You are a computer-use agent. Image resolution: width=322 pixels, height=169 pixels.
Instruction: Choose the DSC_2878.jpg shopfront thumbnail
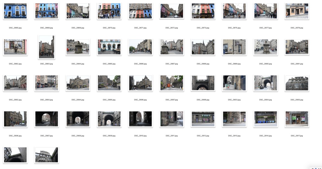297,11
